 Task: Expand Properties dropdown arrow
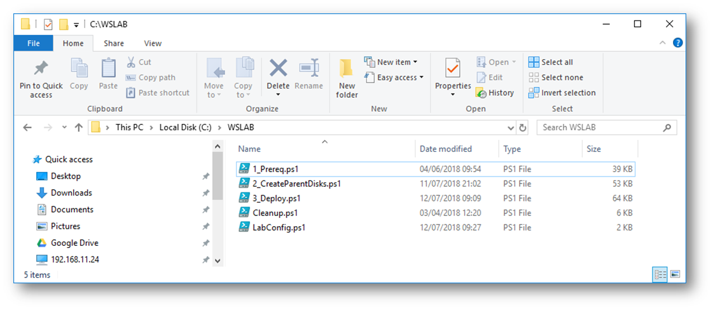[x=453, y=95]
